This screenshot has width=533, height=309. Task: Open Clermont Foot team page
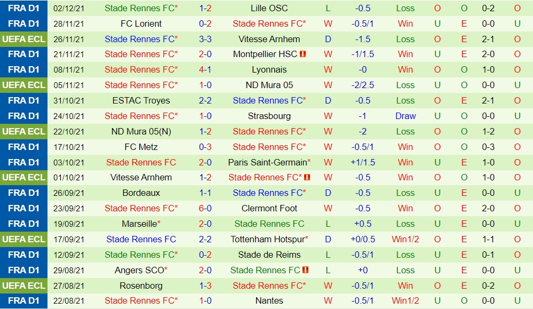(269, 208)
